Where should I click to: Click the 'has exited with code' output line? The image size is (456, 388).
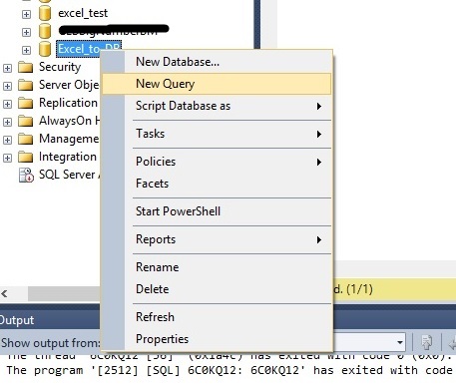pos(228,370)
